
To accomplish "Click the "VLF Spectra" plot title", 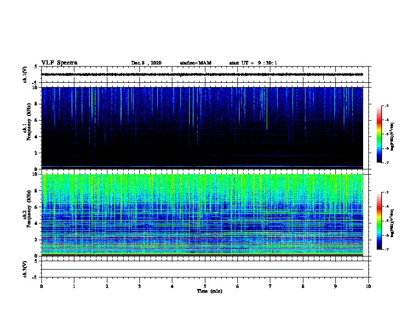I will (59, 63).
